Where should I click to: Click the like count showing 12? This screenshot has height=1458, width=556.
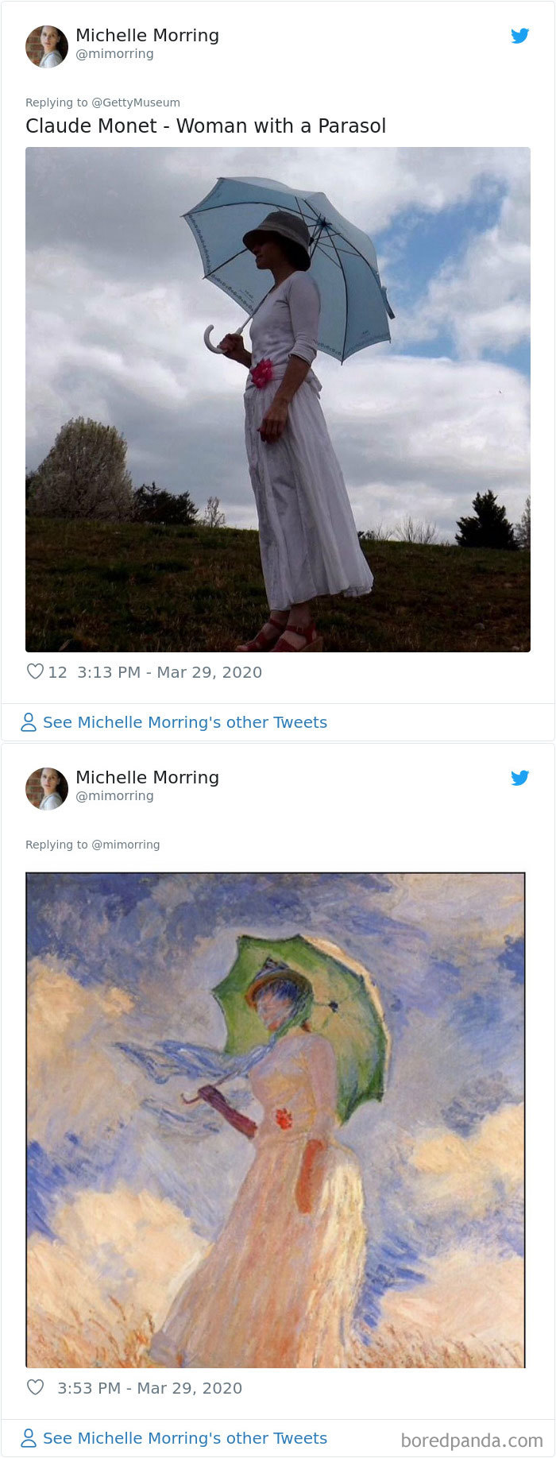click(58, 671)
